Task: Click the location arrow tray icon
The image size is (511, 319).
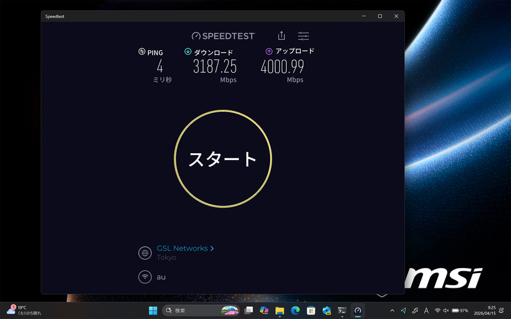Action: point(404,311)
